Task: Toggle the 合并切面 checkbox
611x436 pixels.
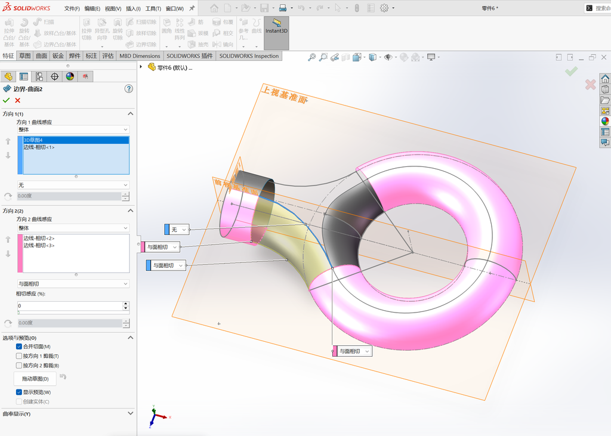Action: (18, 347)
